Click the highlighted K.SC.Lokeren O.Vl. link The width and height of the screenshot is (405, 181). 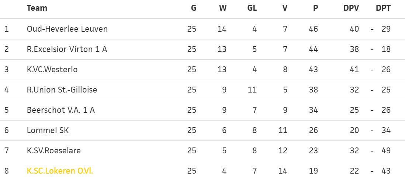click(60, 171)
